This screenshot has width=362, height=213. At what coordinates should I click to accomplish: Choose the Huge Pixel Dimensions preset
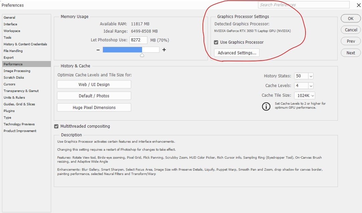point(94,107)
